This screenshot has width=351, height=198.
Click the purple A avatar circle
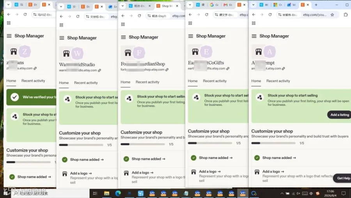tap(269, 52)
